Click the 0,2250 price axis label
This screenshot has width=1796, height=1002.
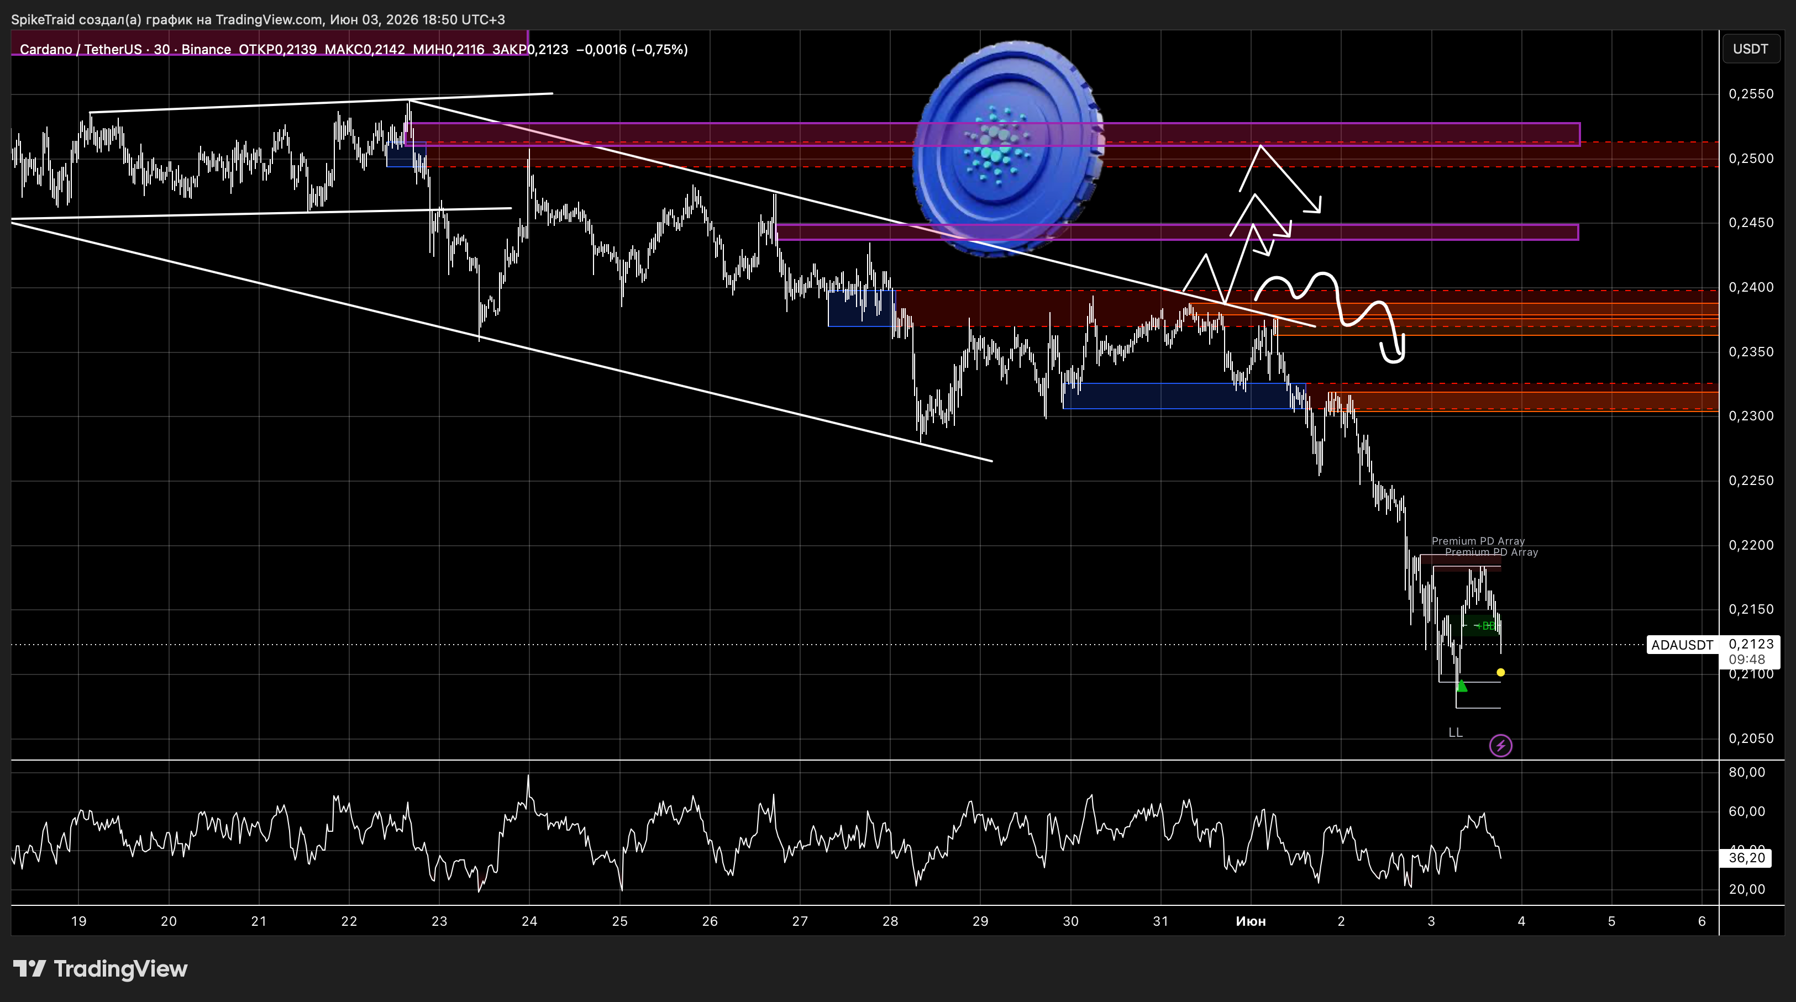pos(1751,481)
